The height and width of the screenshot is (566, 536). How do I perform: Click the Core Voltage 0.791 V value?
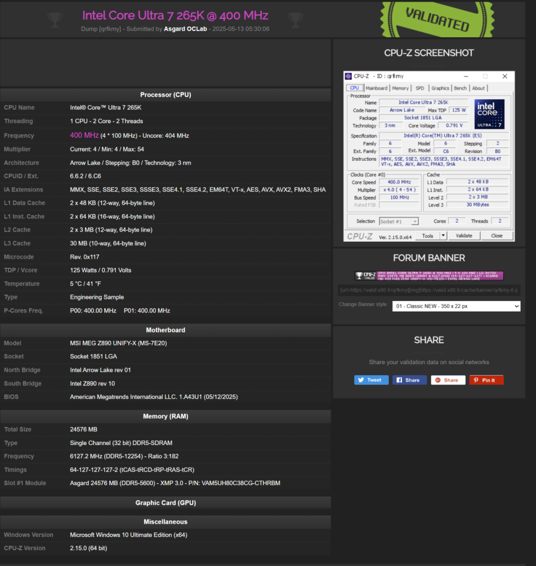454,126
